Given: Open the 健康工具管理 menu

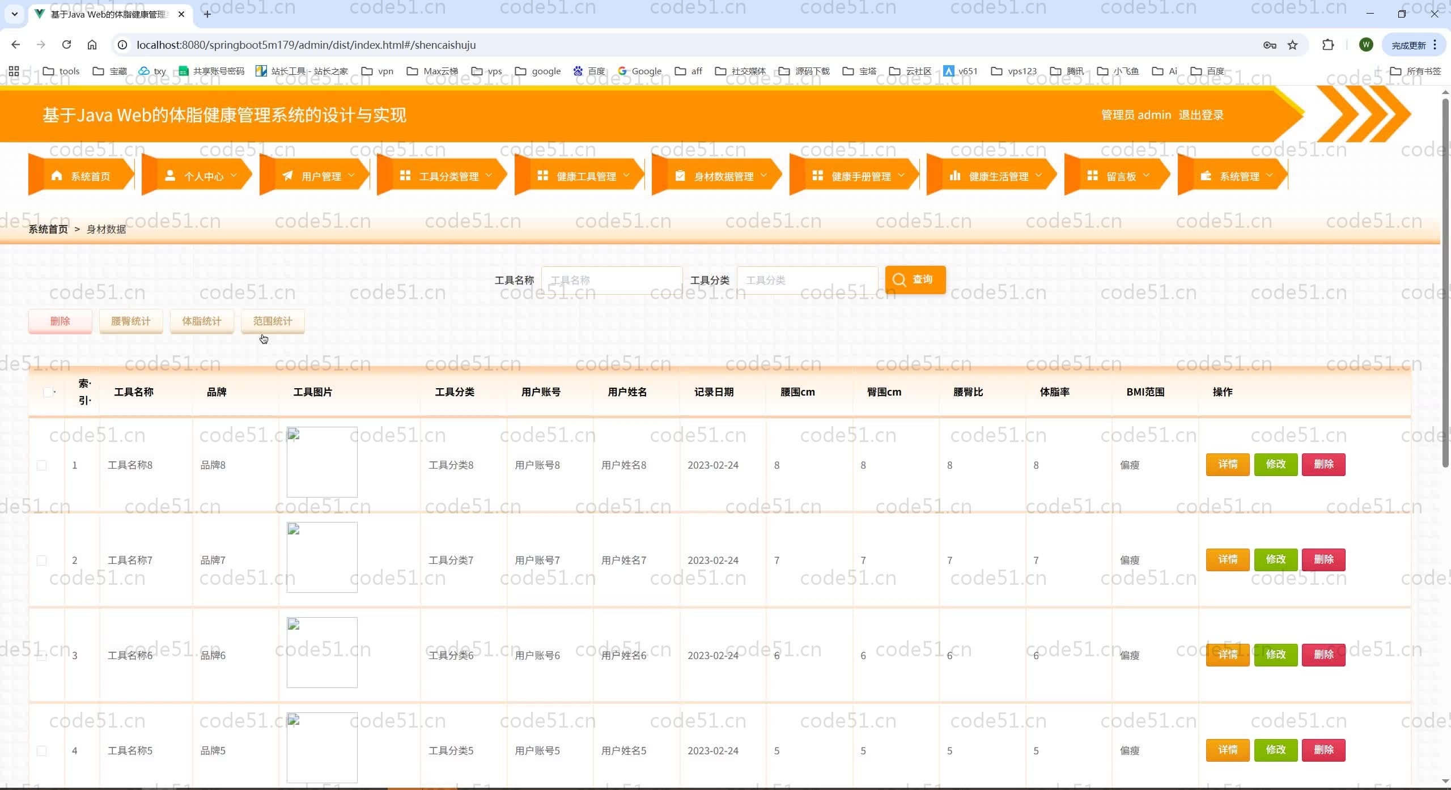Looking at the screenshot, I should click(x=586, y=176).
